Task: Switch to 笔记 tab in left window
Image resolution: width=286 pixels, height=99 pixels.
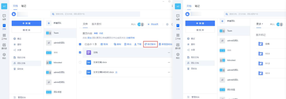Action: (24, 6)
